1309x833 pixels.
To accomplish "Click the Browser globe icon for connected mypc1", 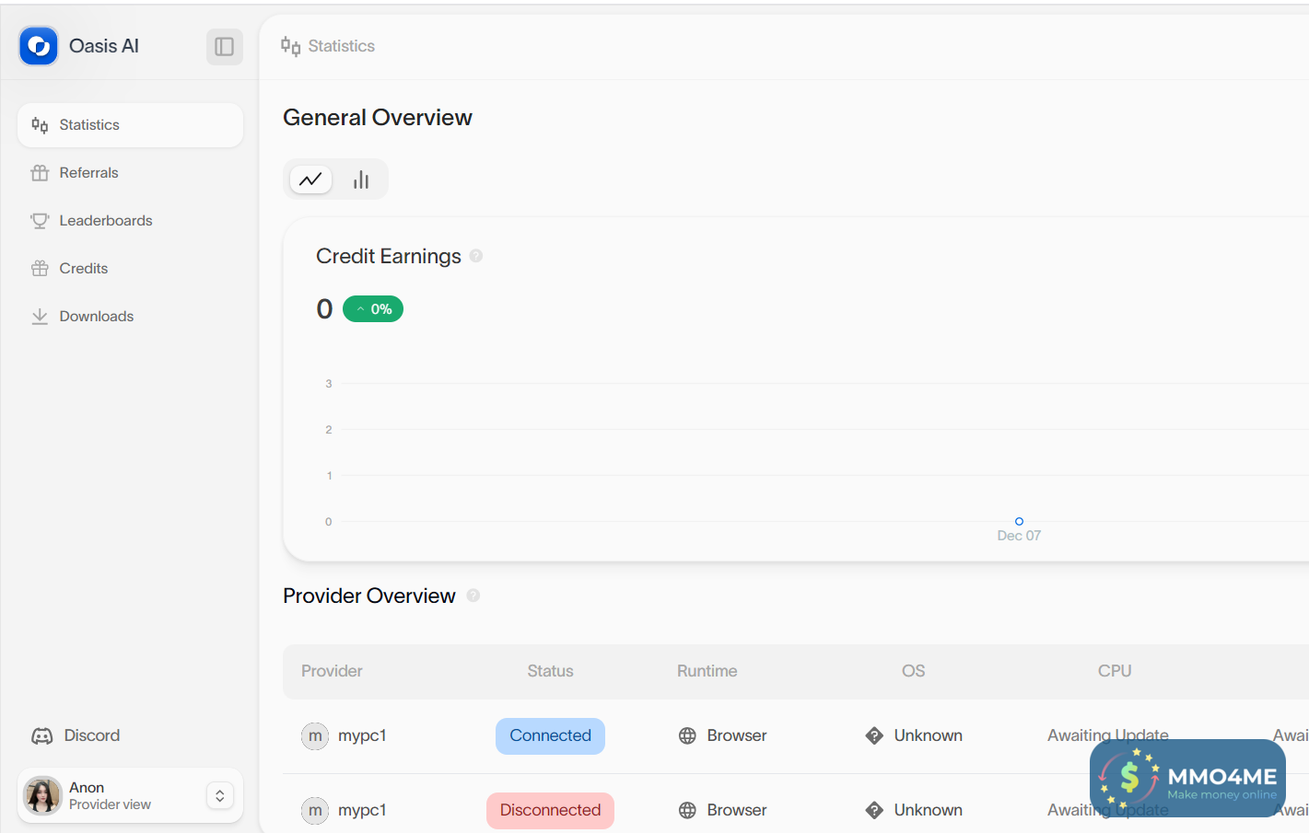I will 687,736.
